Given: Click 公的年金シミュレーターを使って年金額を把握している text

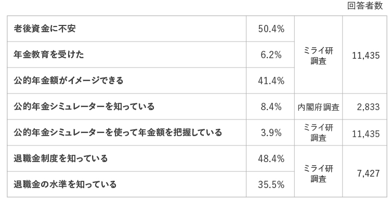Looking at the screenshot, I should pyautogui.click(x=118, y=132).
